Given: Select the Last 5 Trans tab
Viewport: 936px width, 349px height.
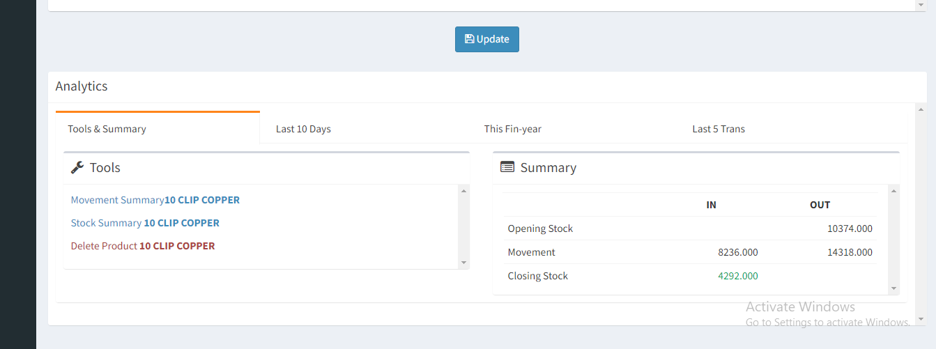Looking at the screenshot, I should (719, 129).
